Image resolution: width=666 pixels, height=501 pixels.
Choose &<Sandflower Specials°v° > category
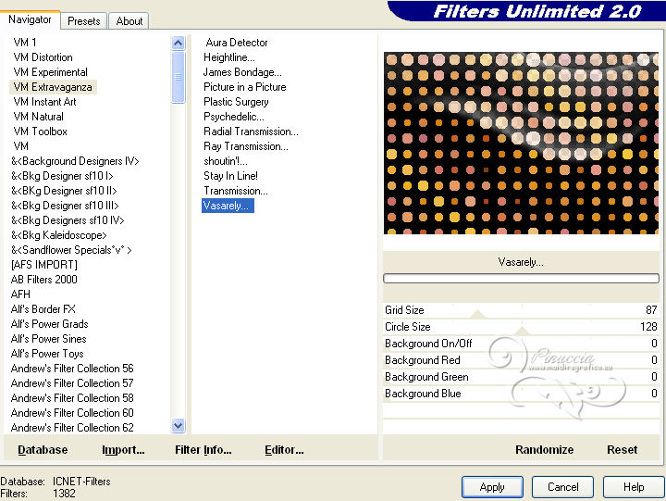coord(71,250)
